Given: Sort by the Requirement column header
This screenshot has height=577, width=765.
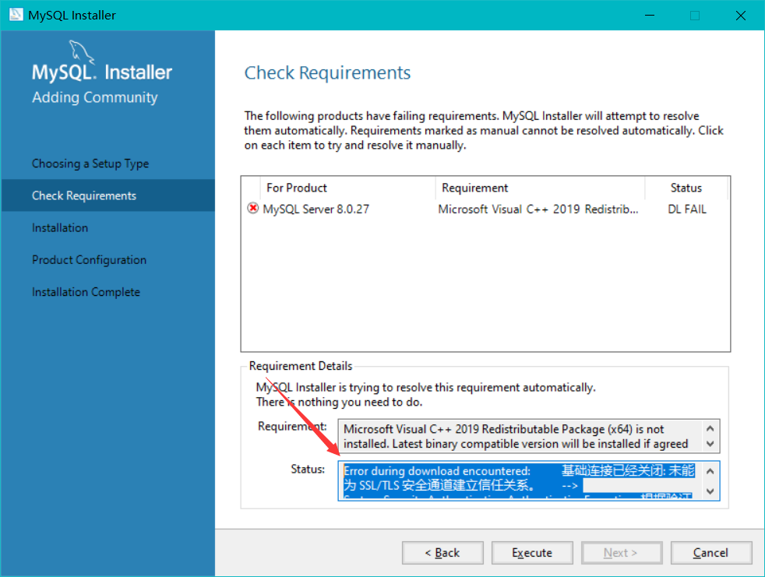Looking at the screenshot, I should (540, 188).
